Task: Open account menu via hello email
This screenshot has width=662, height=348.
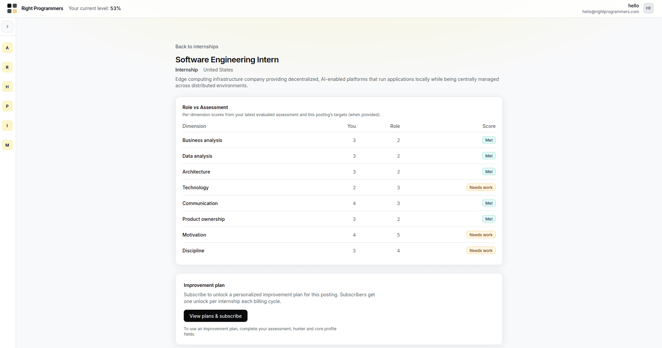Action: (610, 12)
